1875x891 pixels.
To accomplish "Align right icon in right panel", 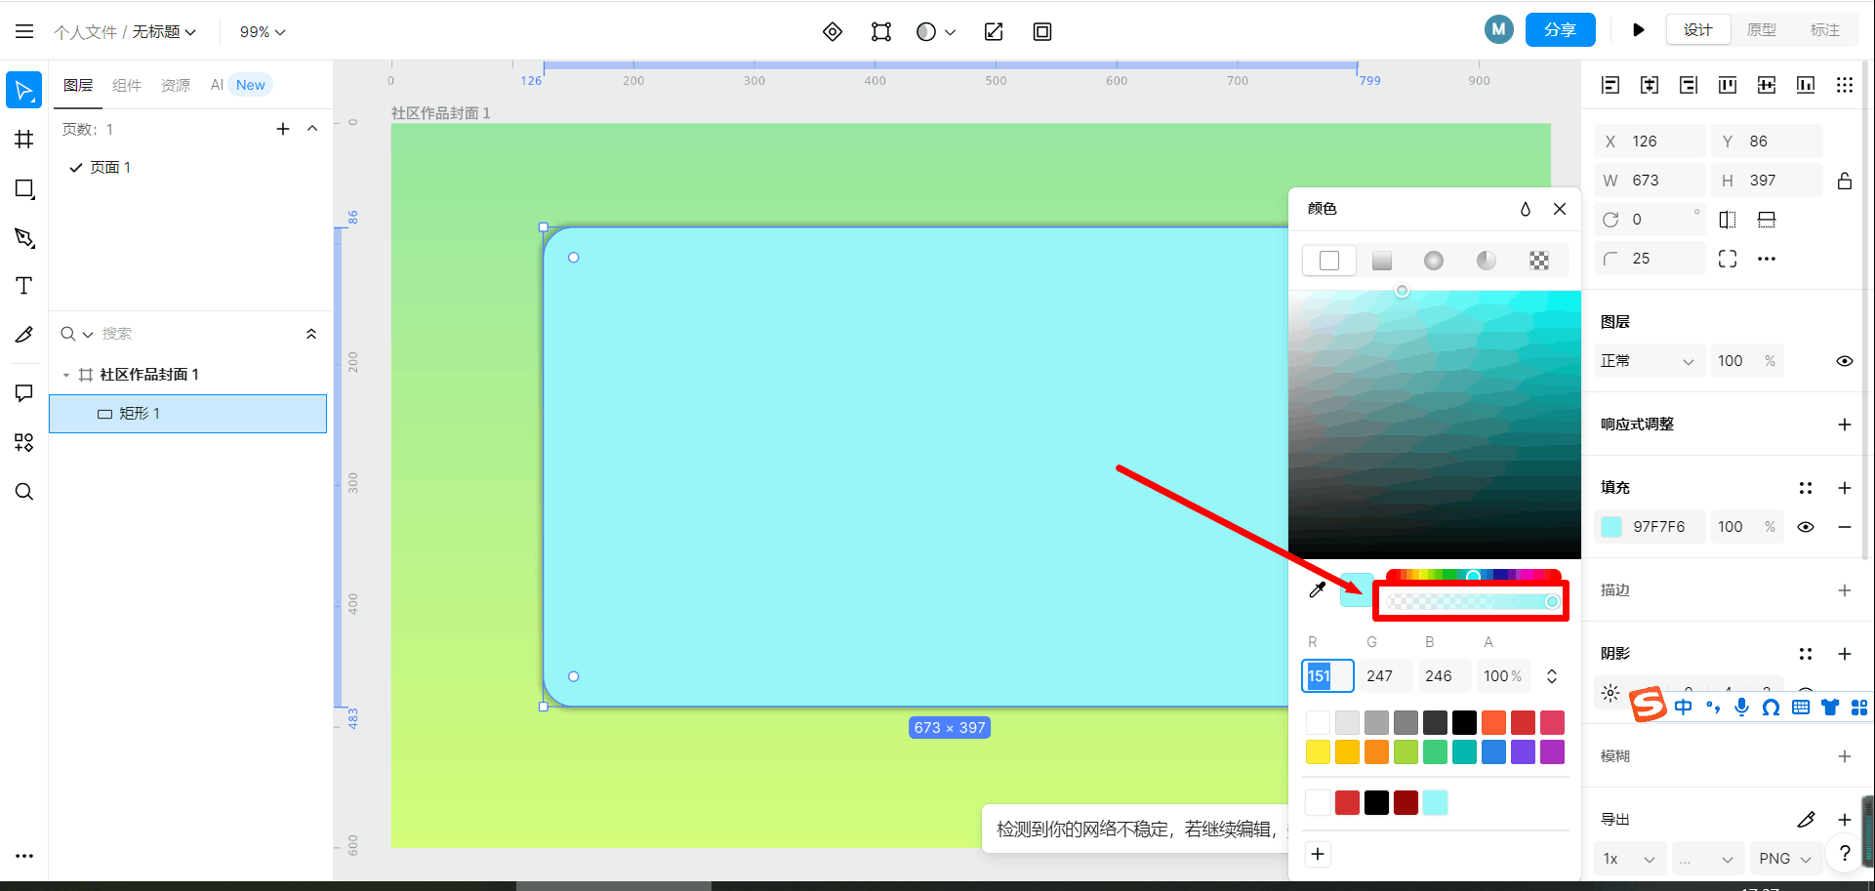I will coord(1689,85).
